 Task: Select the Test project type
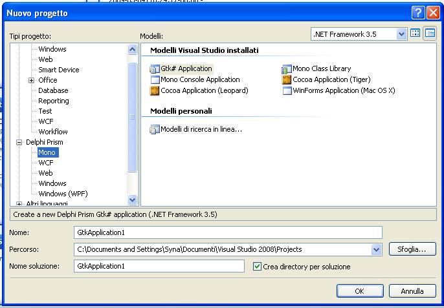click(45, 111)
